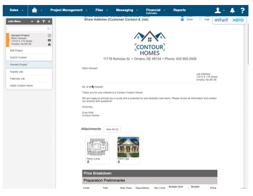Screen dimensions: 253x196
Task: Download Plans1.jpg attachment
Action: pos(119,162)
